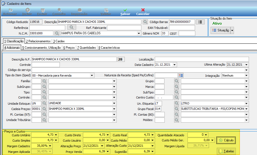Viewport: 257px width, 155px height.
Task: Expand Unidade Estoque UNIDADE dropdown
Action: 114,103
